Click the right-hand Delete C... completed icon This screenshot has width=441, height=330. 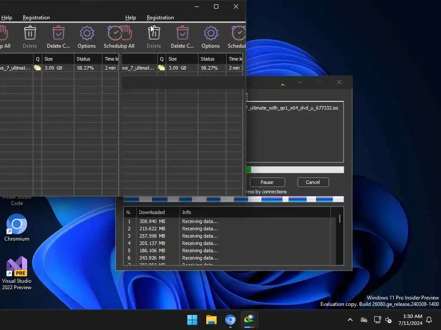click(x=182, y=33)
